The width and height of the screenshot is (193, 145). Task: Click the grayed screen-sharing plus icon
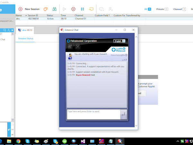coord(102,9)
